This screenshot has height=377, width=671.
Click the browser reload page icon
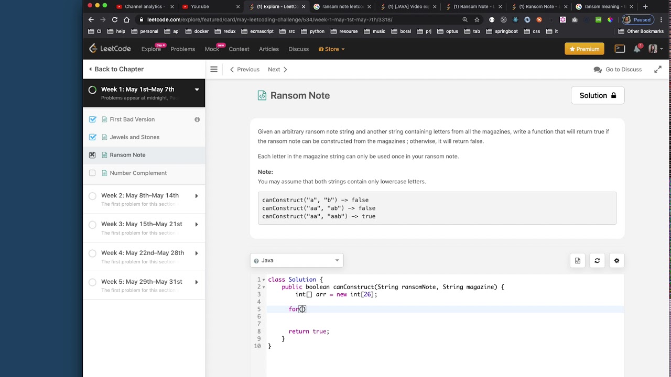click(x=115, y=20)
